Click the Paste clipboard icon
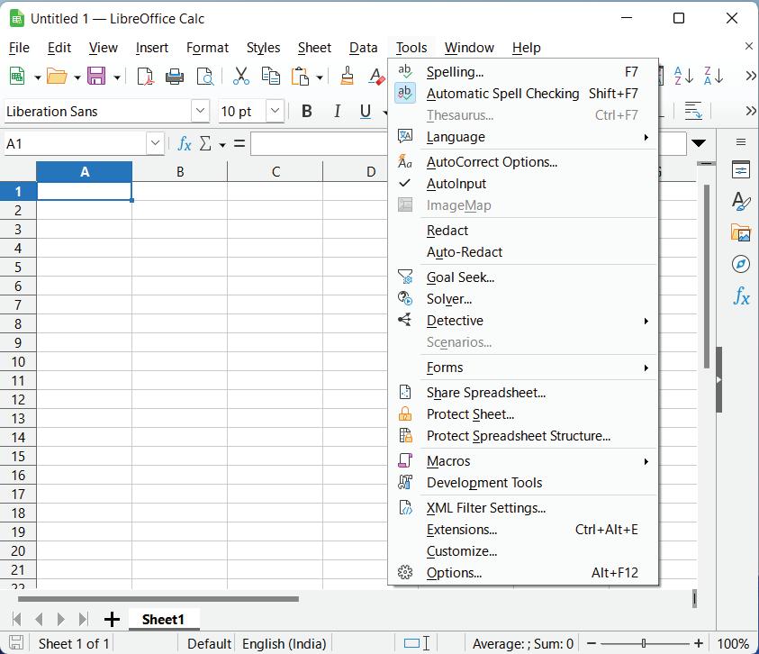Image resolution: width=759 pixels, height=654 pixels. 300,76
